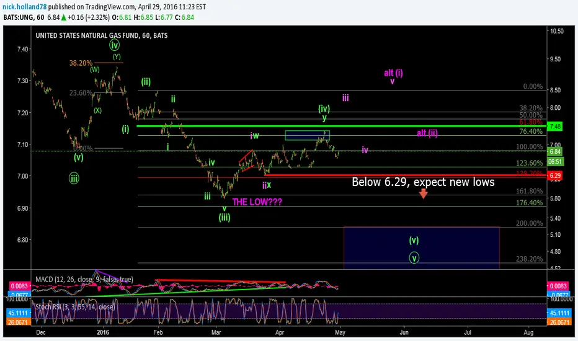The image size is (578, 341).
Task: Click the green (iv) label above y
Action: pos(324,108)
